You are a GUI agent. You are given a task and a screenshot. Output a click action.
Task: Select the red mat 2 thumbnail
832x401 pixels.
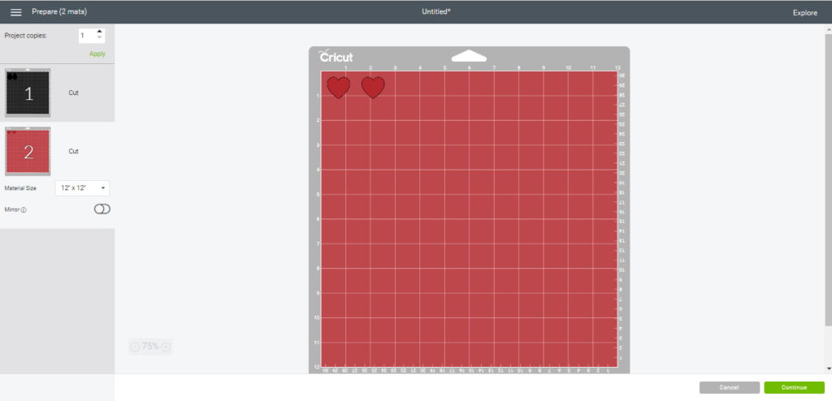28,151
